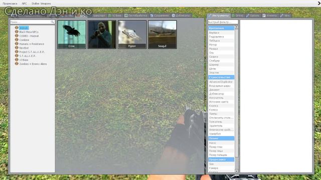Screen dimensions: 321x180
Task: Spawn the unlabeled armed man NPC
Action: 102,34
